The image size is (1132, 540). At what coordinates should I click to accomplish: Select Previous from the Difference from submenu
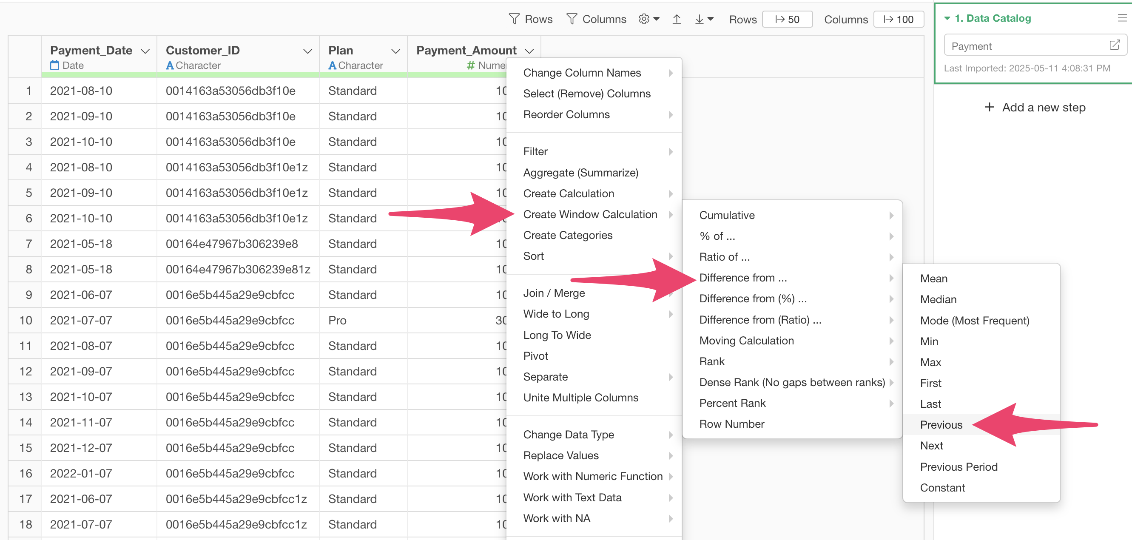pos(941,424)
